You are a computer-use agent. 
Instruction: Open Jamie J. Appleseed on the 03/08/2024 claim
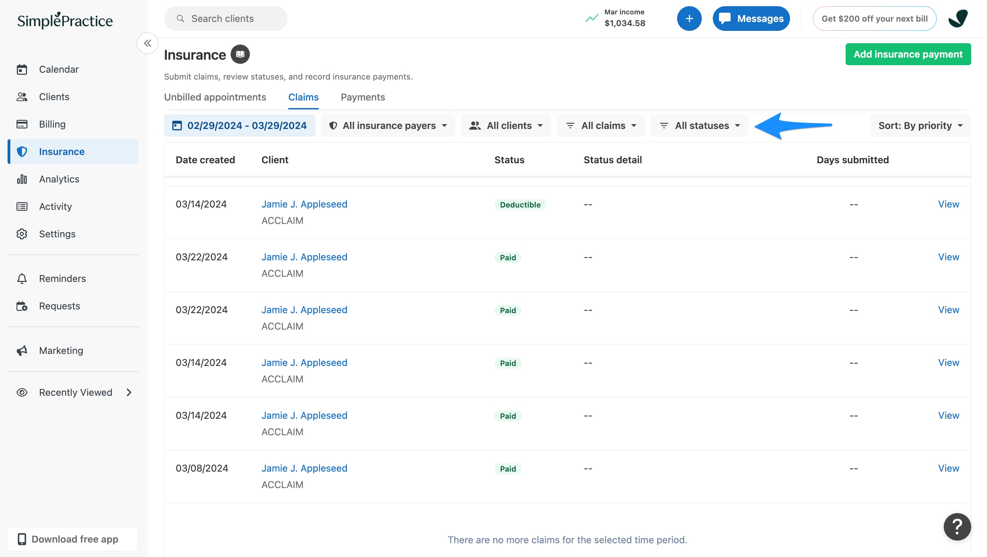(x=304, y=468)
